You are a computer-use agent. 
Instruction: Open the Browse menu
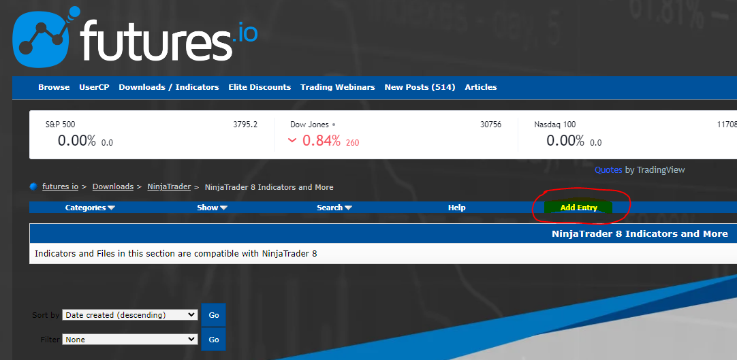click(54, 87)
